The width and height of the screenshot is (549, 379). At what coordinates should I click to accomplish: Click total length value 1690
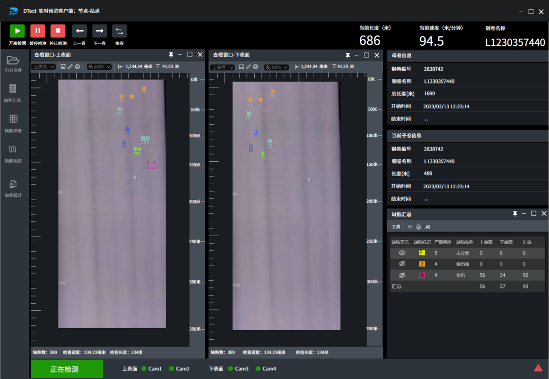[429, 94]
